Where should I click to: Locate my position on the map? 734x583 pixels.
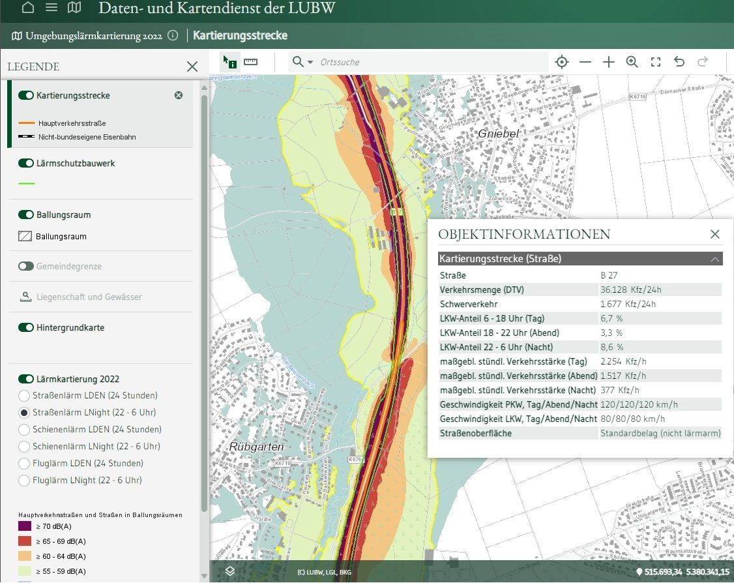561,62
